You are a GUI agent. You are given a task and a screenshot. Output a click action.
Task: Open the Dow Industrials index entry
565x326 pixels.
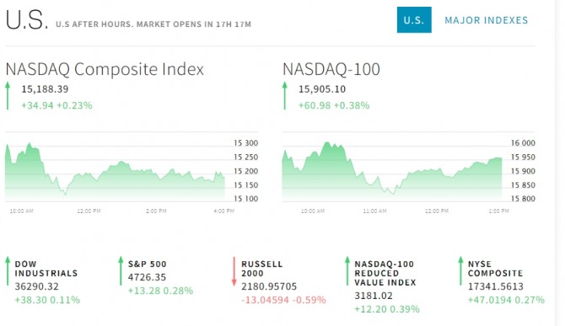point(46,282)
